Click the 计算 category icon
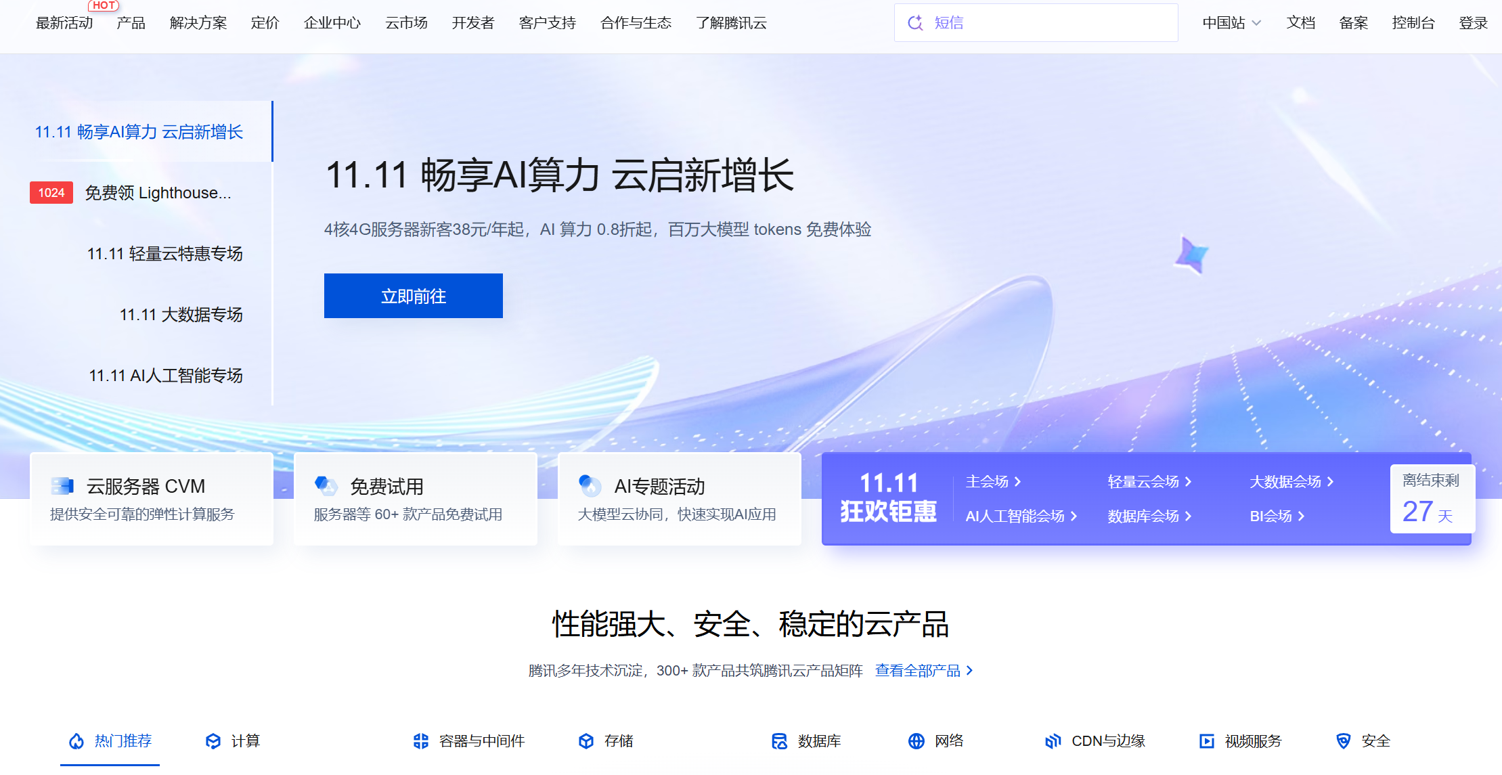Image resolution: width=1502 pixels, height=775 pixels. click(x=213, y=741)
